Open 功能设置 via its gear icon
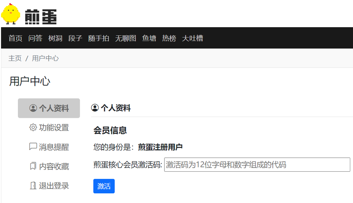The height and width of the screenshot is (203, 353). click(x=33, y=128)
